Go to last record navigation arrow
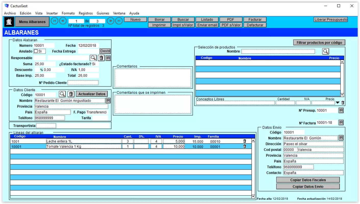Viewport: 360px width, 204px height. pyautogui.click(x=119, y=21)
